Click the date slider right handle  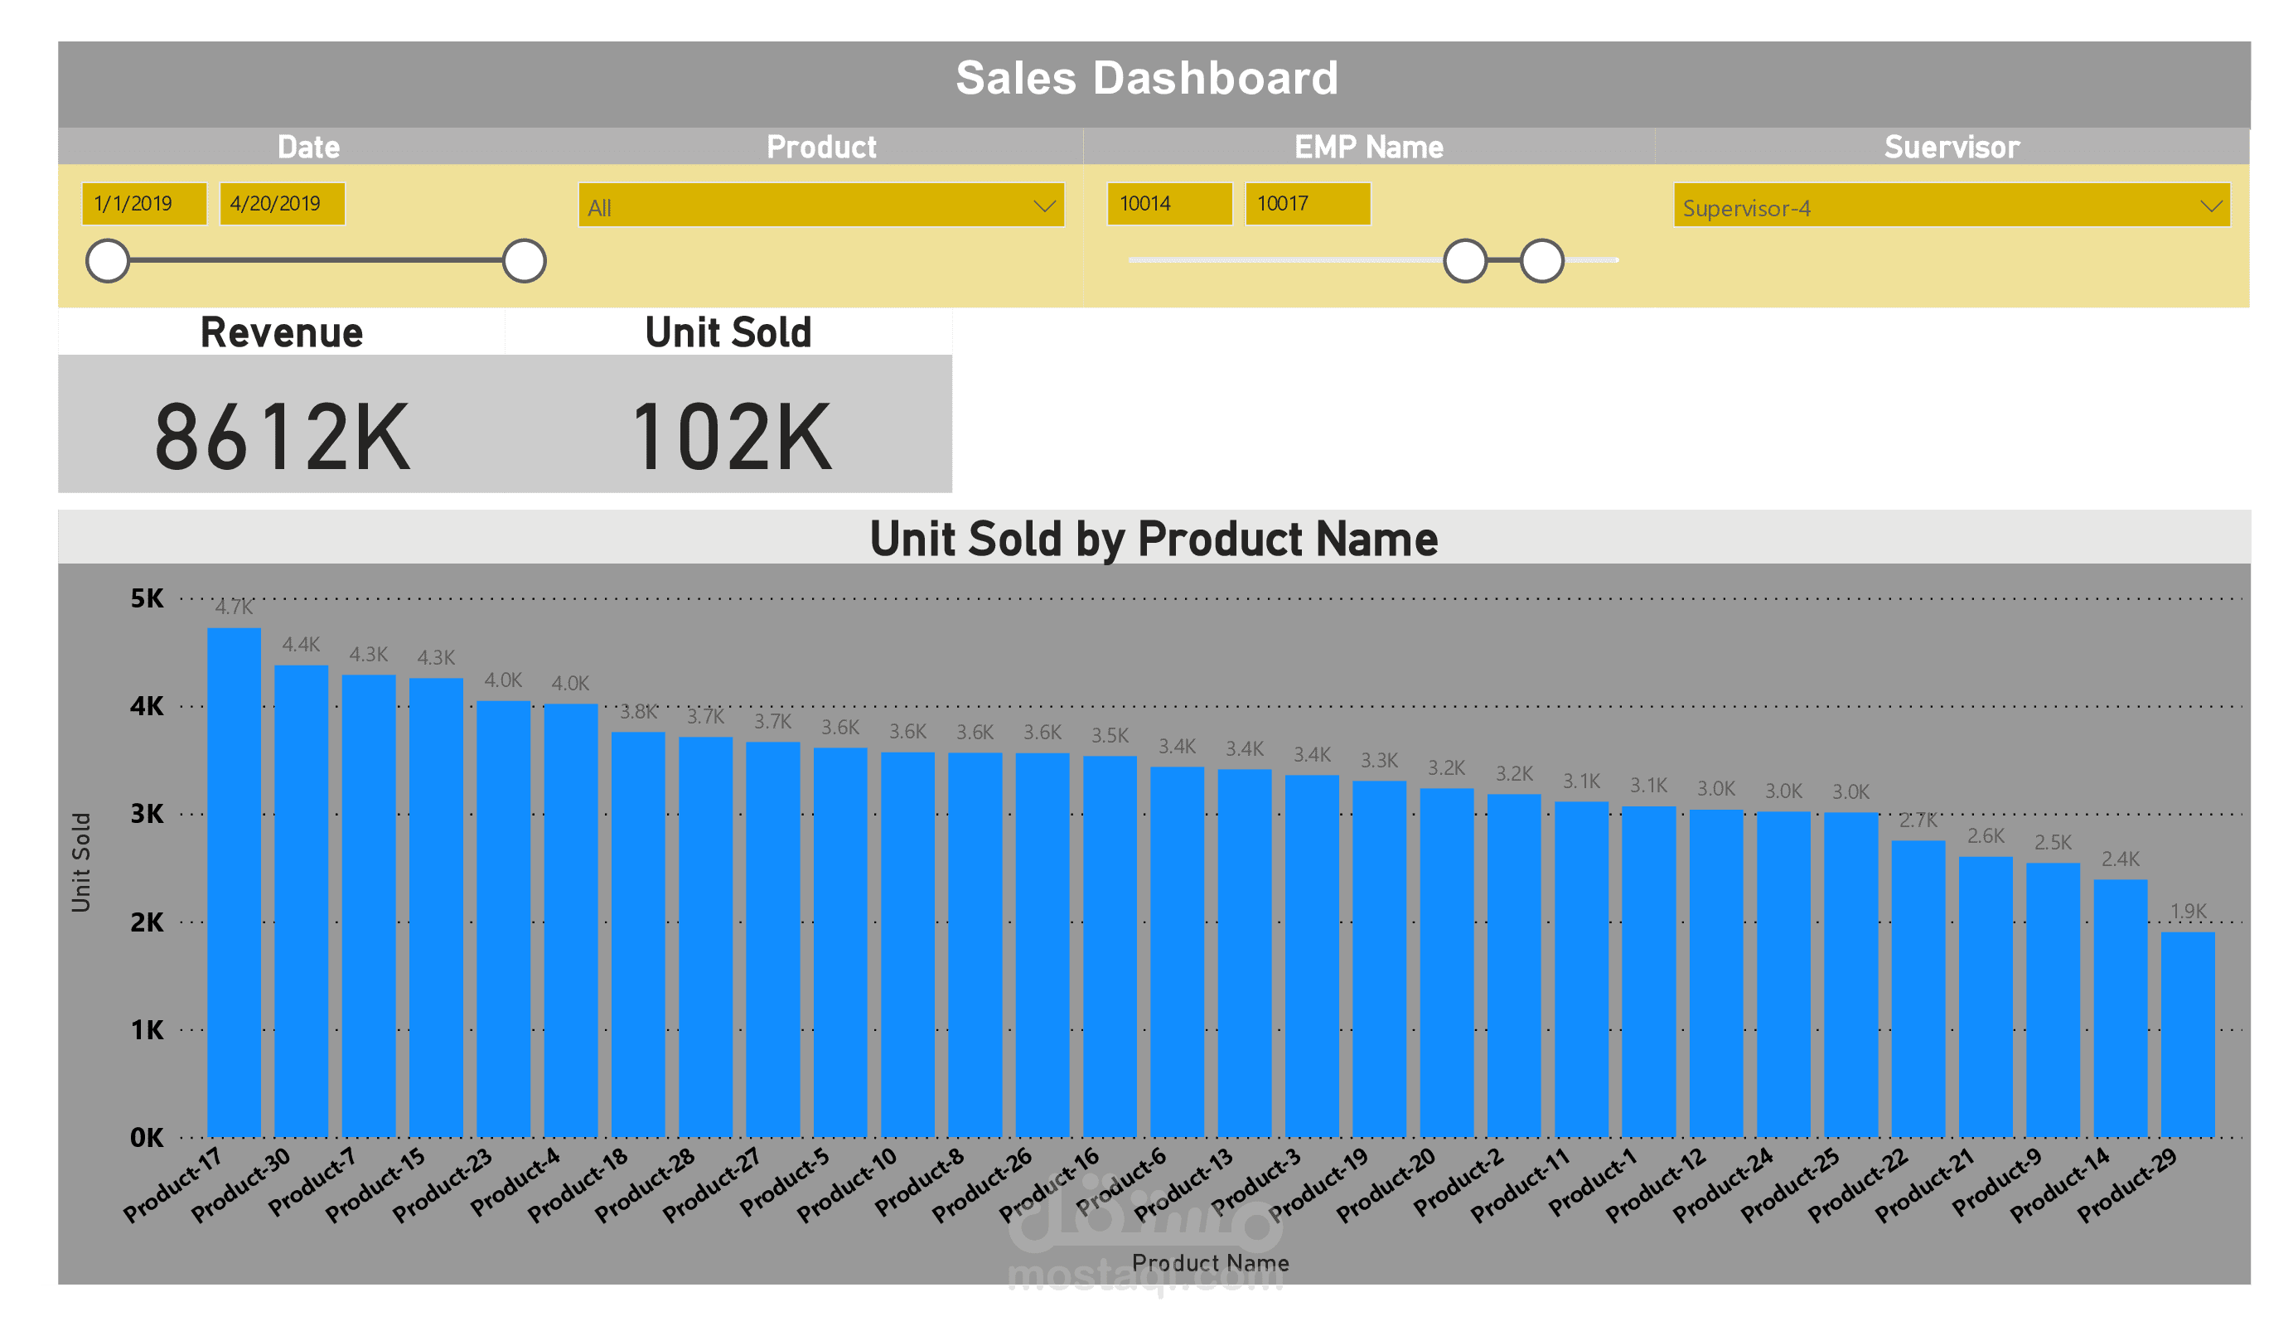point(524,261)
